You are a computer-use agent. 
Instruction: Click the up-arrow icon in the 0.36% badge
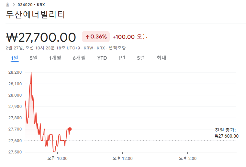87,37
